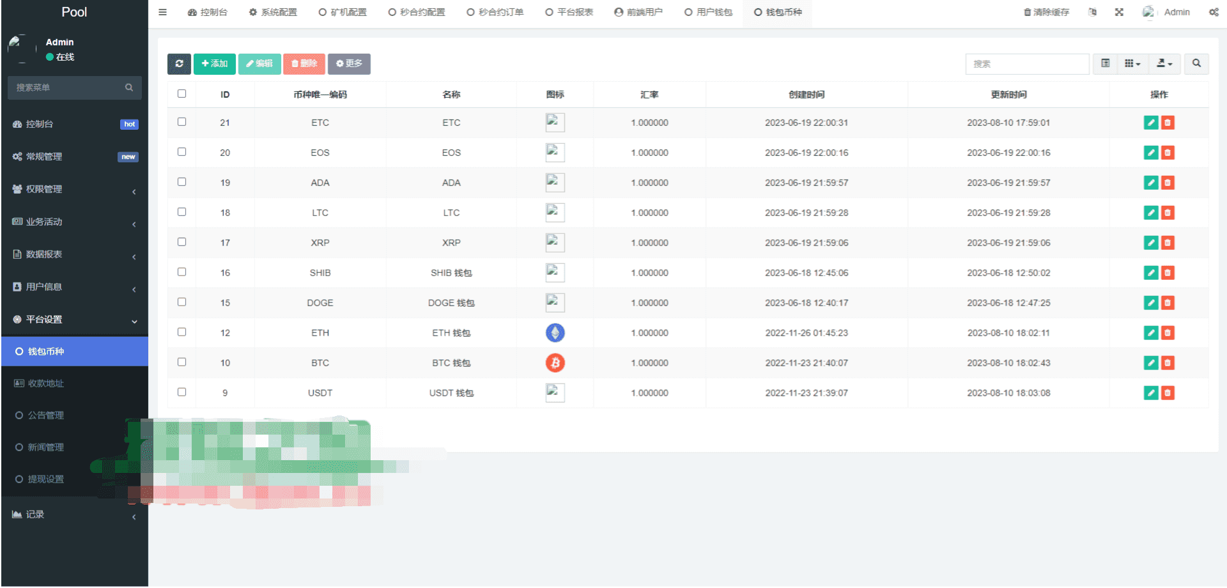1227x588 pixels.
Task: Click the Bitcoin icon in BTC row
Action: (x=555, y=363)
